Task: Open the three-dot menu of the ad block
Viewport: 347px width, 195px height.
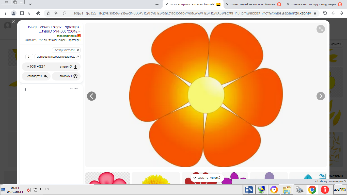Action: (x=25, y=89)
